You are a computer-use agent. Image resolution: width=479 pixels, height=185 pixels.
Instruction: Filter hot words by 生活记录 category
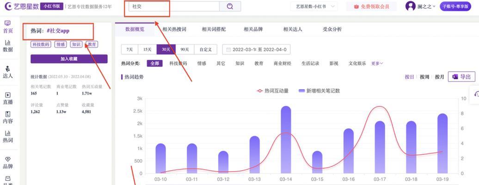click(310, 63)
